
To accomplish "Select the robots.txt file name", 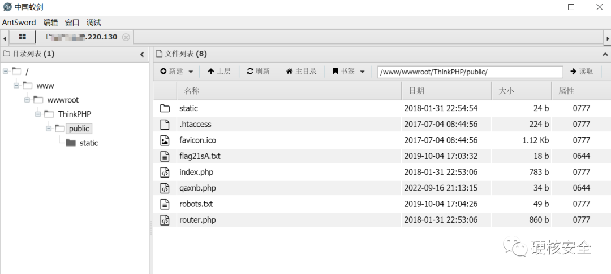I will point(196,204).
